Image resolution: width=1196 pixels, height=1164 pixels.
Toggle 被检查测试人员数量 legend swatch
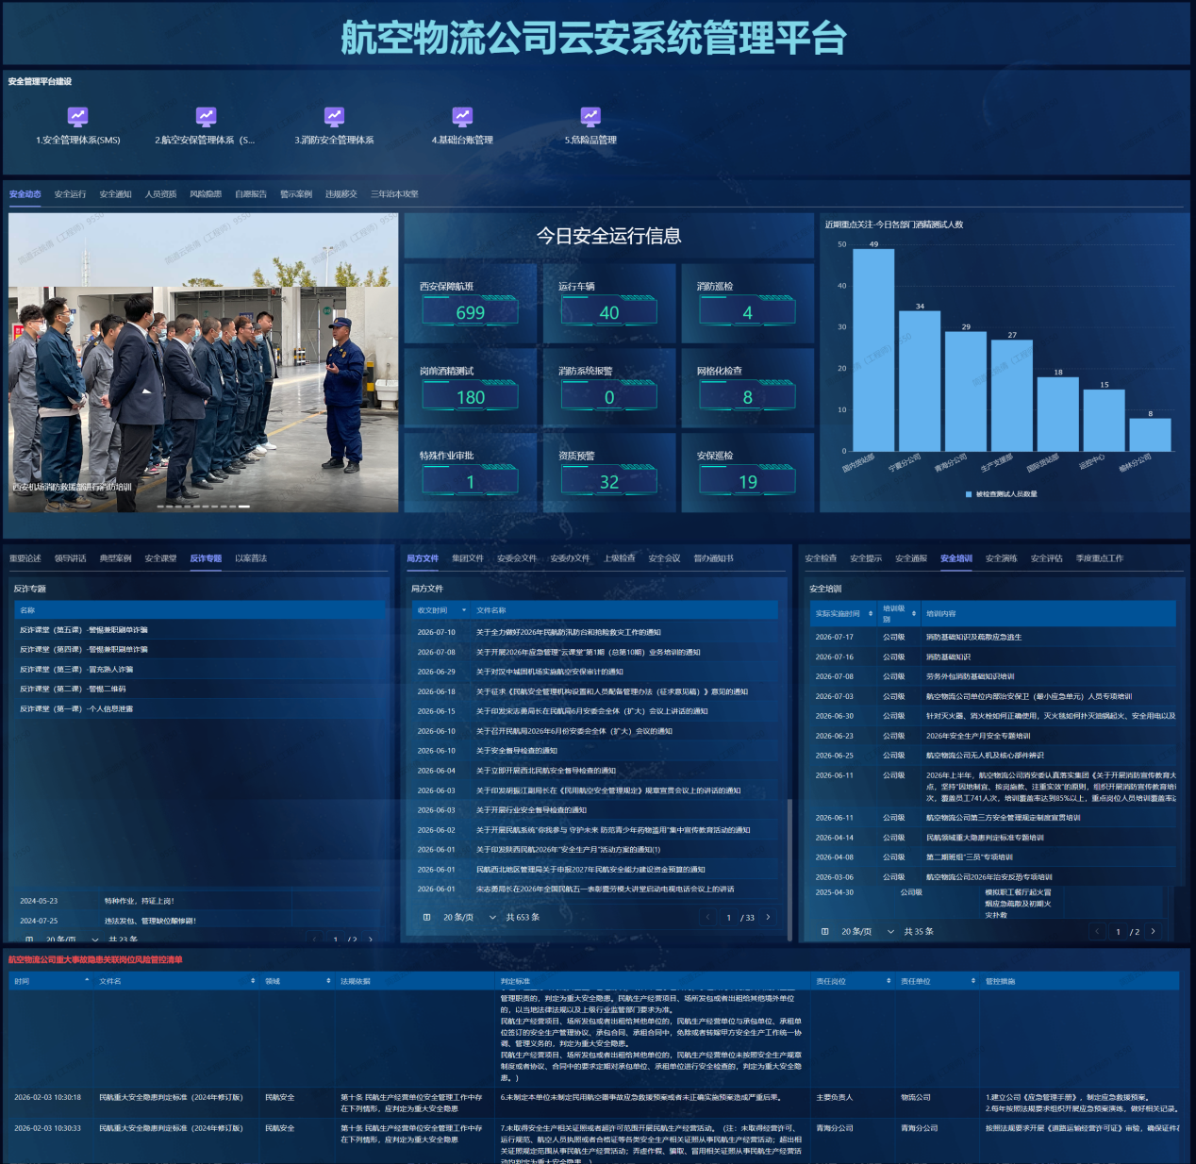(x=969, y=494)
